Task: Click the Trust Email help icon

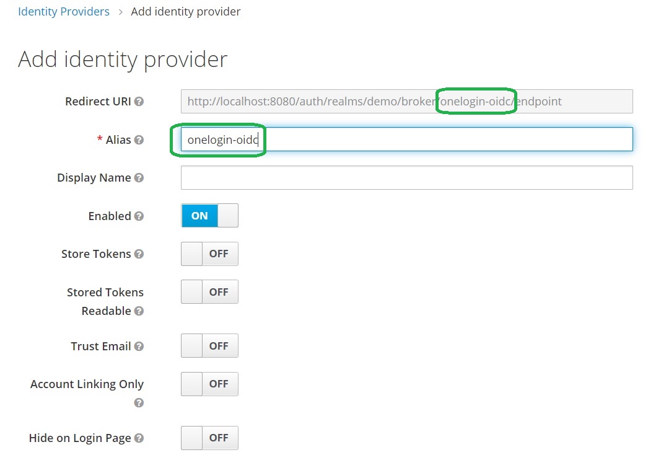Action: 139,347
